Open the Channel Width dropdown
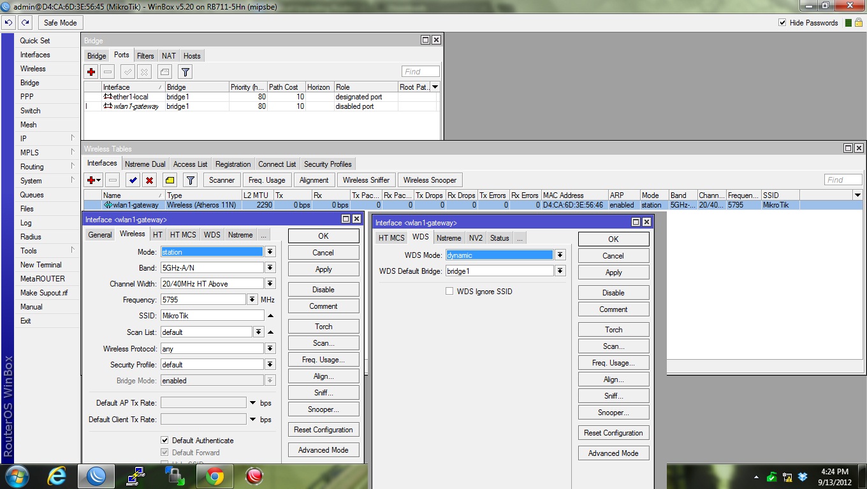Screen dimensions: 867x489 pos(270,284)
